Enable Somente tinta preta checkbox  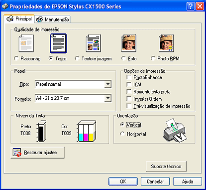(129, 92)
